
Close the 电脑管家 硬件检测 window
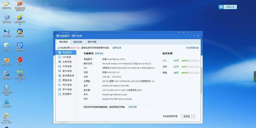198,36
